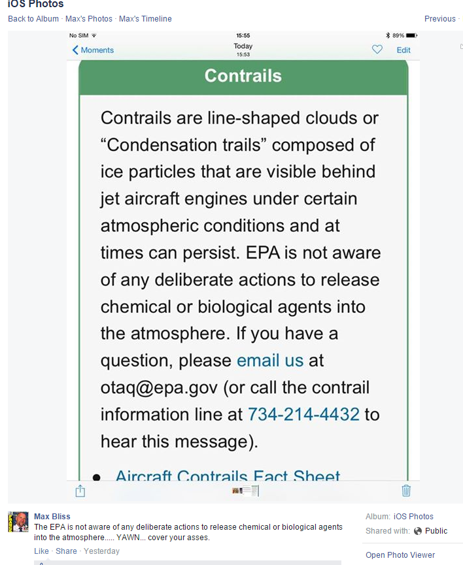
Task: Like Max Bliss's photo post
Action: point(41,551)
